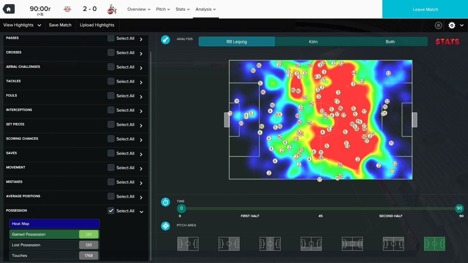Collapse the Possession category chevron
The image size is (468, 263).
pyautogui.click(x=141, y=212)
